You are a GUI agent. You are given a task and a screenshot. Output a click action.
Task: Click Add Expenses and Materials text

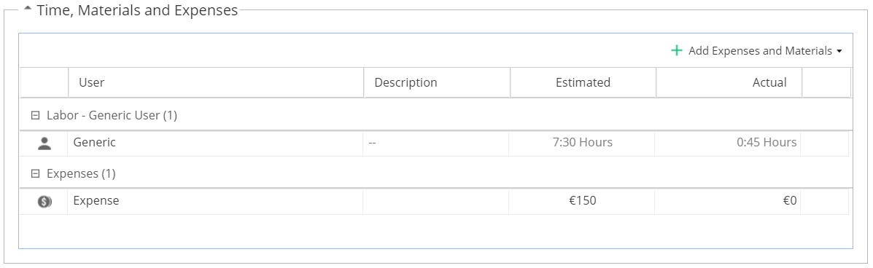760,50
